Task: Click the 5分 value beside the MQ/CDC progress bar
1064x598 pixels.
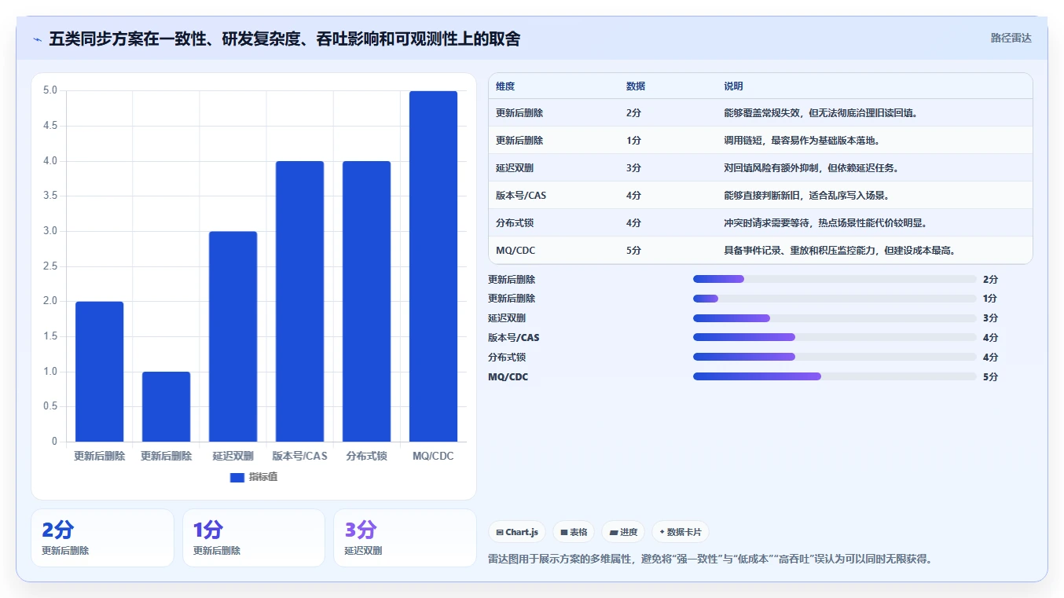Action: point(990,377)
